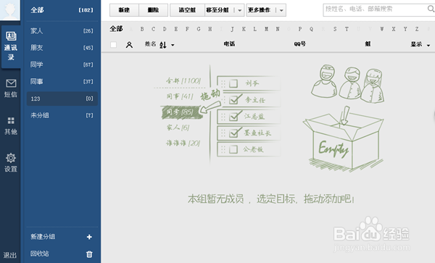Select the 全部 group with 182 contacts

pos(62,10)
